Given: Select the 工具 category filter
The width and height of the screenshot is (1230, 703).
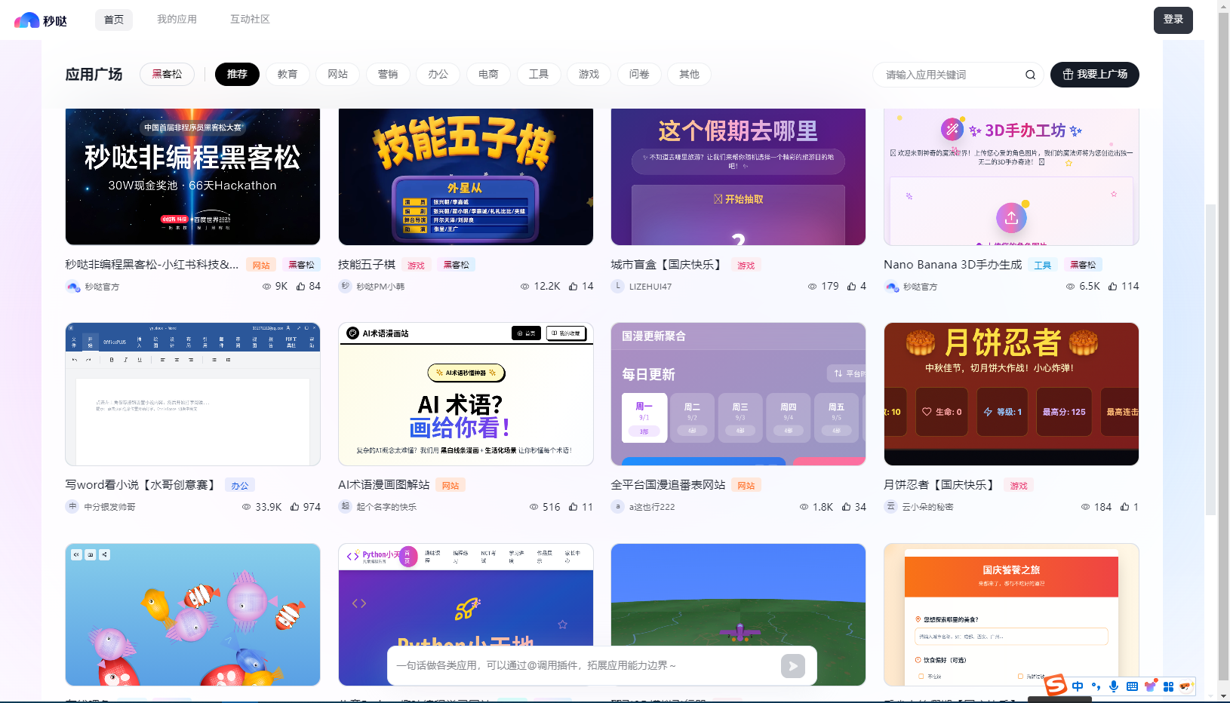Looking at the screenshot, I should (539, 74).
